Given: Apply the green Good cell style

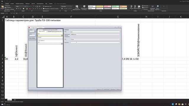Looking at the screenshot, I should 115,6.
